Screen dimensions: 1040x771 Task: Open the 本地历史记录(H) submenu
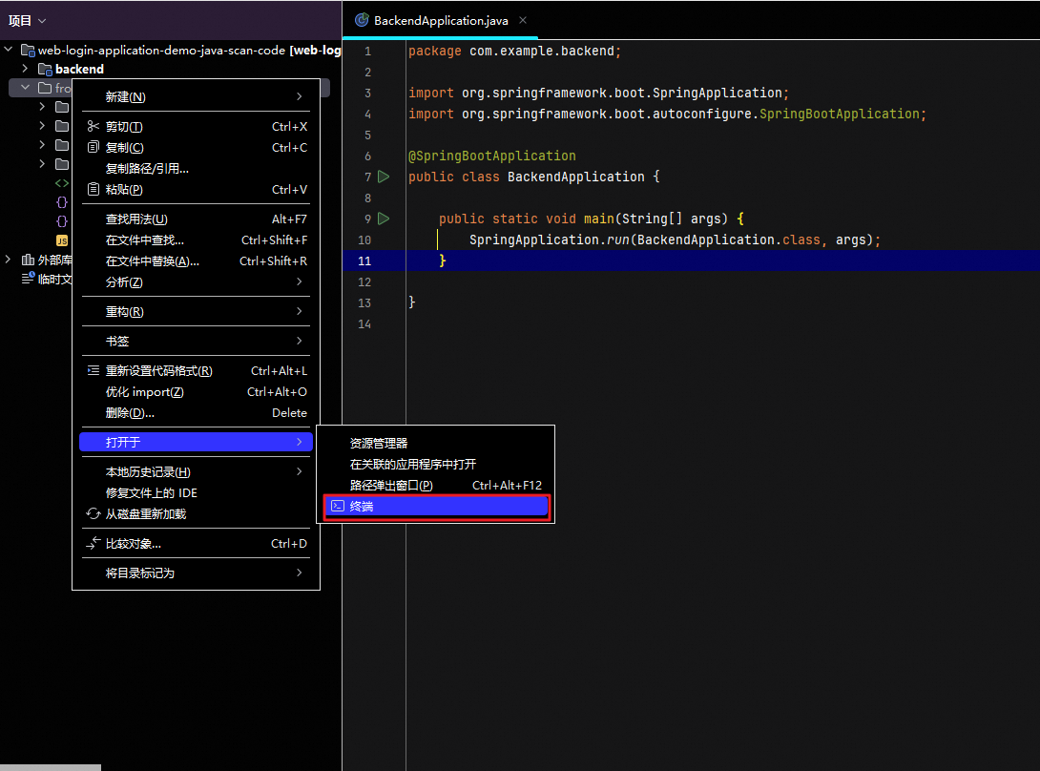[196, 471]
